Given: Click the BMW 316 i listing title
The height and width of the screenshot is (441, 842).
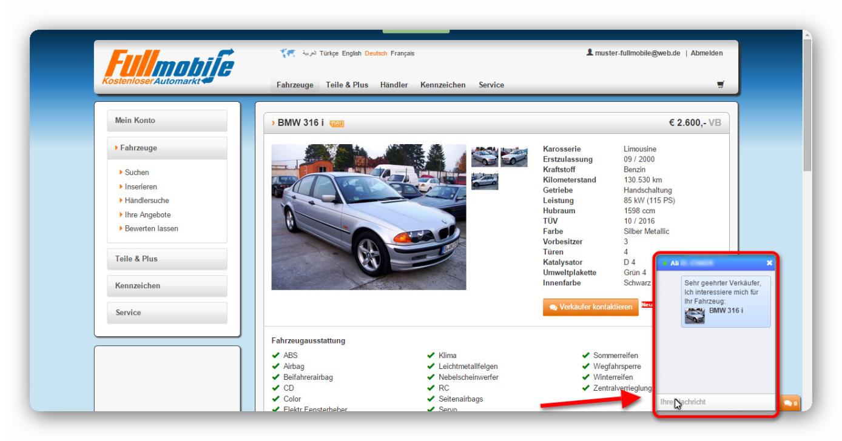Looking at the screenshot, I should (300, 123).
